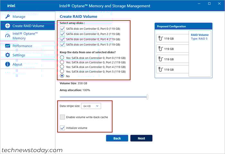Click the fourth 119 GB disk cable icon
Viewport: 225px width, 154px height.
[161, 69]
